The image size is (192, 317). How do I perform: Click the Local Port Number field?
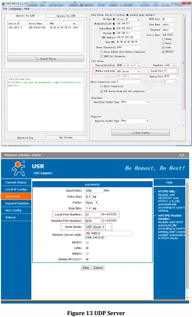92,214
